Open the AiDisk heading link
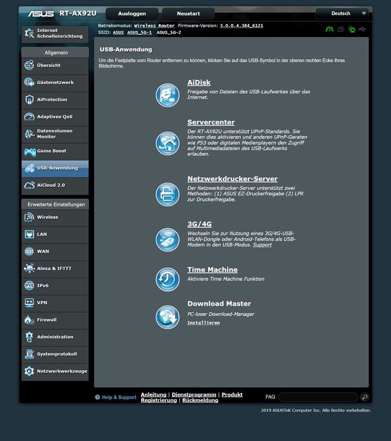 199,82
